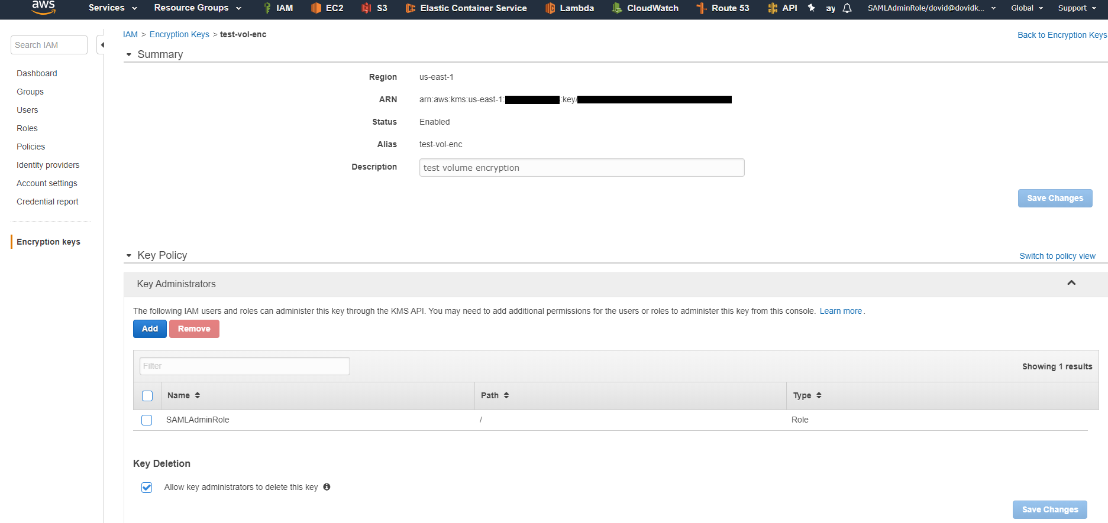Open the Global region dropdown

pyautogui.click(x=1027, y=8)
